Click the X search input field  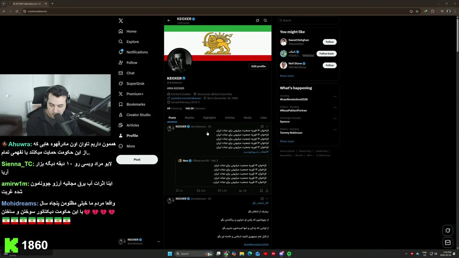tap(308, 20)
